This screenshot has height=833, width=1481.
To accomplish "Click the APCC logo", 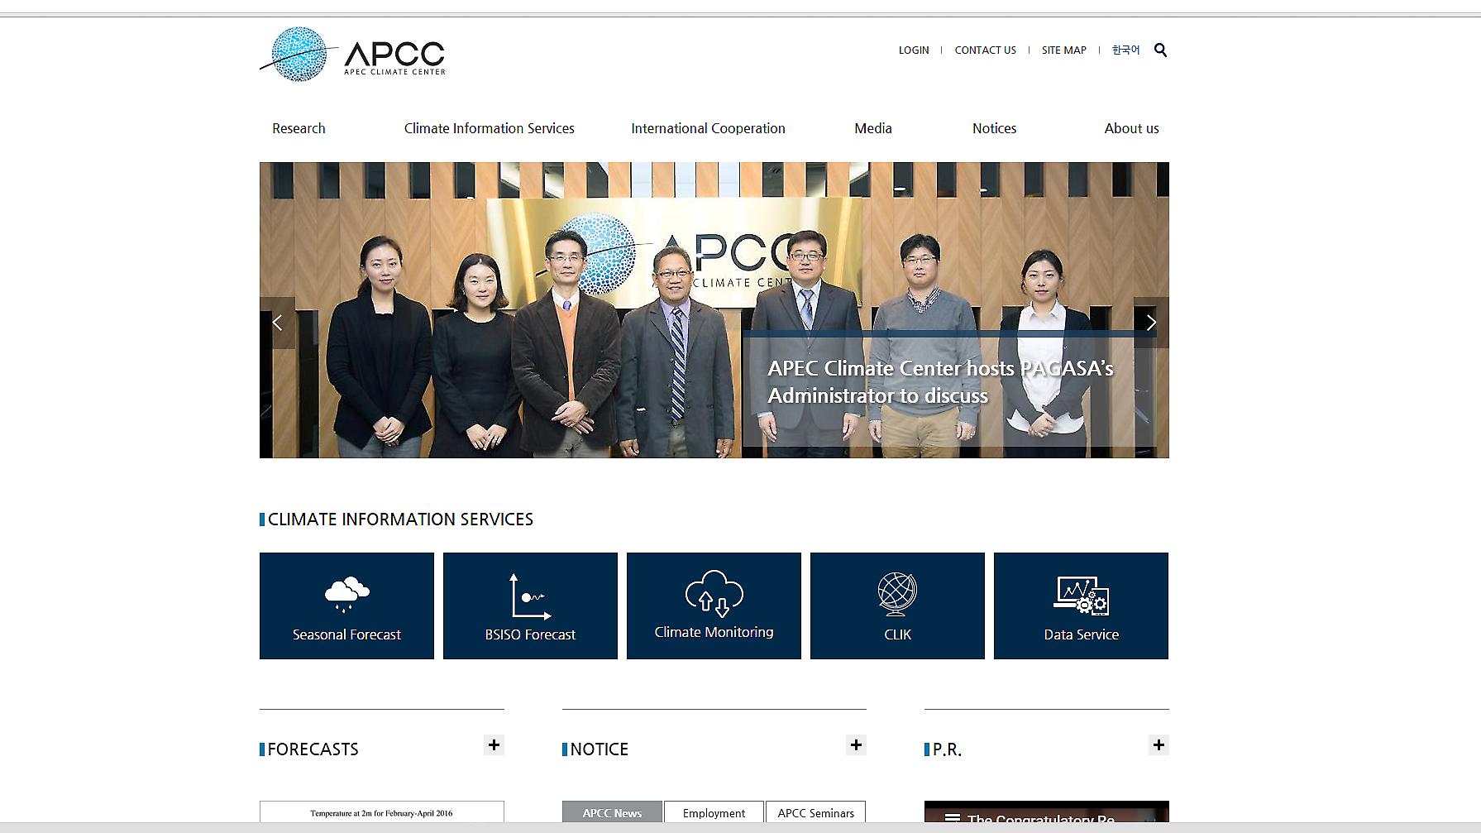I will [353, 55].
